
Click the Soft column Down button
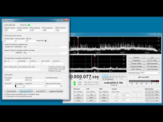point(91,100)
